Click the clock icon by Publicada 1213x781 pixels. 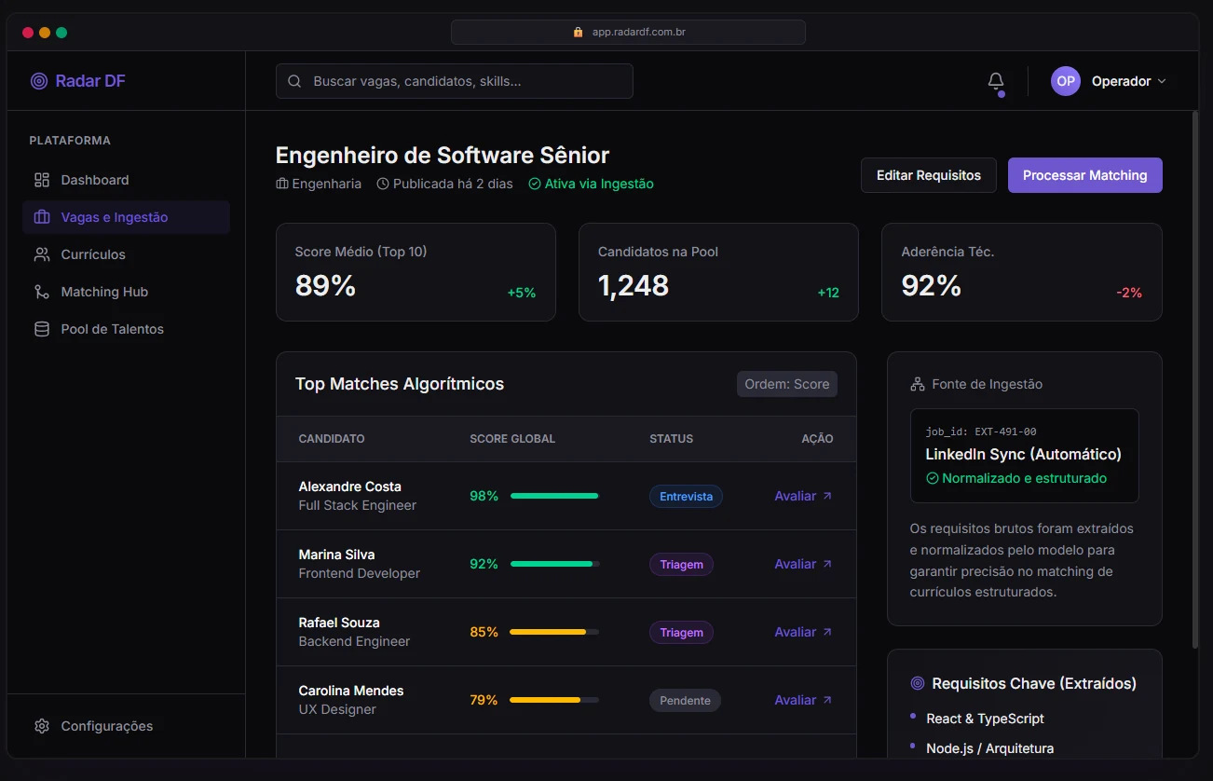tap(383, 184)
